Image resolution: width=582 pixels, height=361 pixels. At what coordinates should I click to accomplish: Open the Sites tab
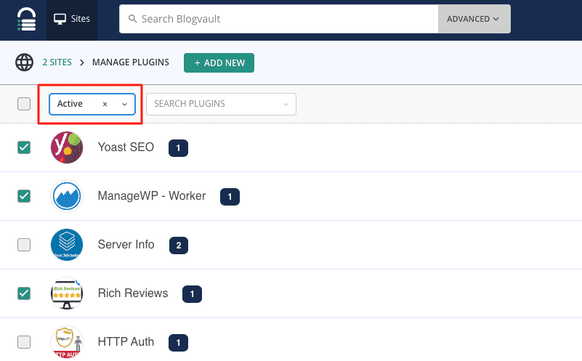72,19
